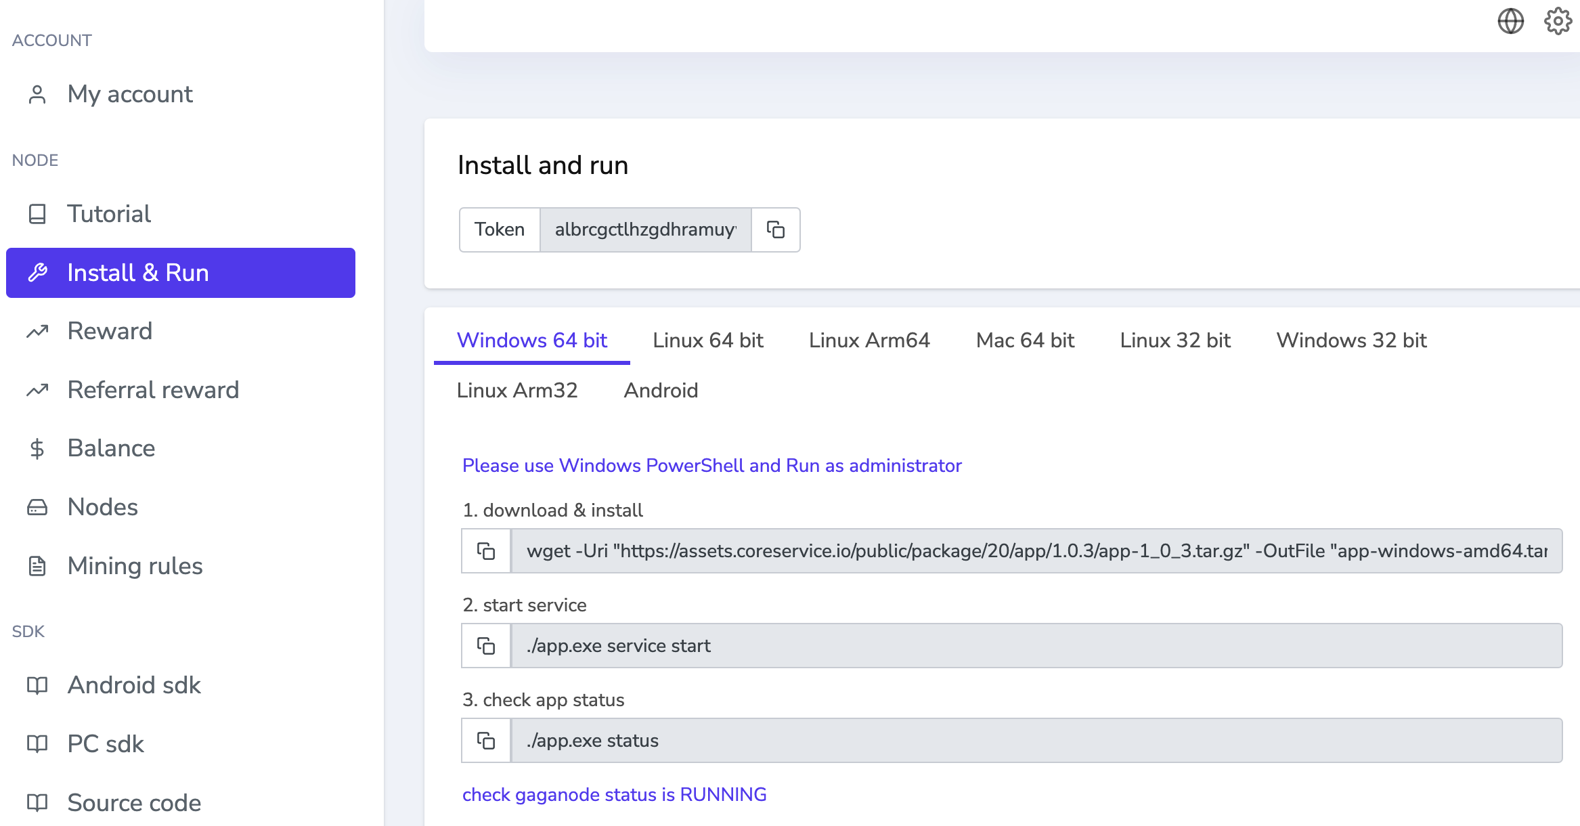Click the globe/language icon top right

1511,21
